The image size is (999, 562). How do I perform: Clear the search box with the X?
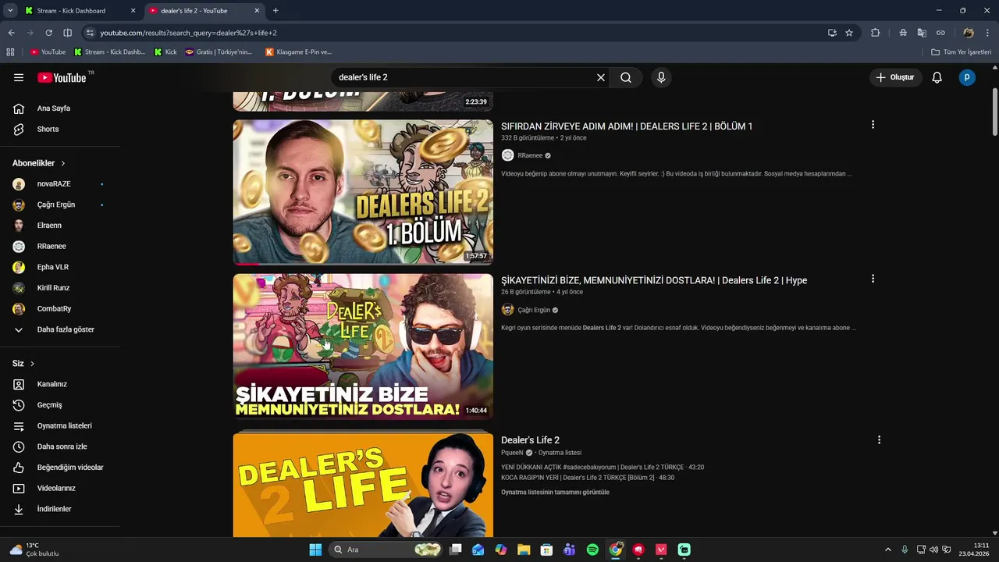coord(601,77)
